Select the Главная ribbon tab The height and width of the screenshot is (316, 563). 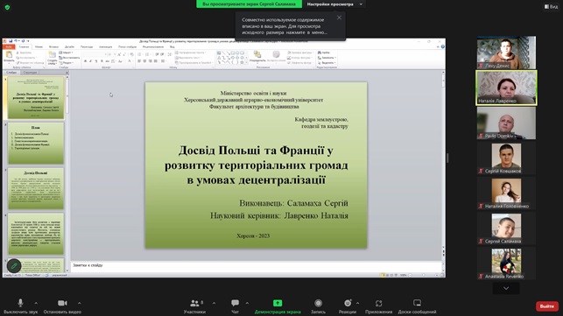point(24,46)
